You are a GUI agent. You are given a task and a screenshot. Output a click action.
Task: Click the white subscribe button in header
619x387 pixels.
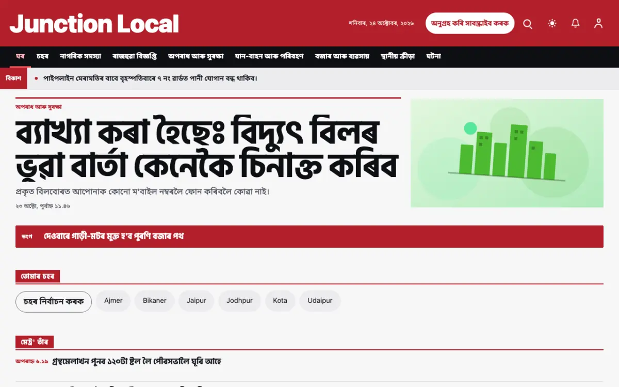click(x=470, y=23)
